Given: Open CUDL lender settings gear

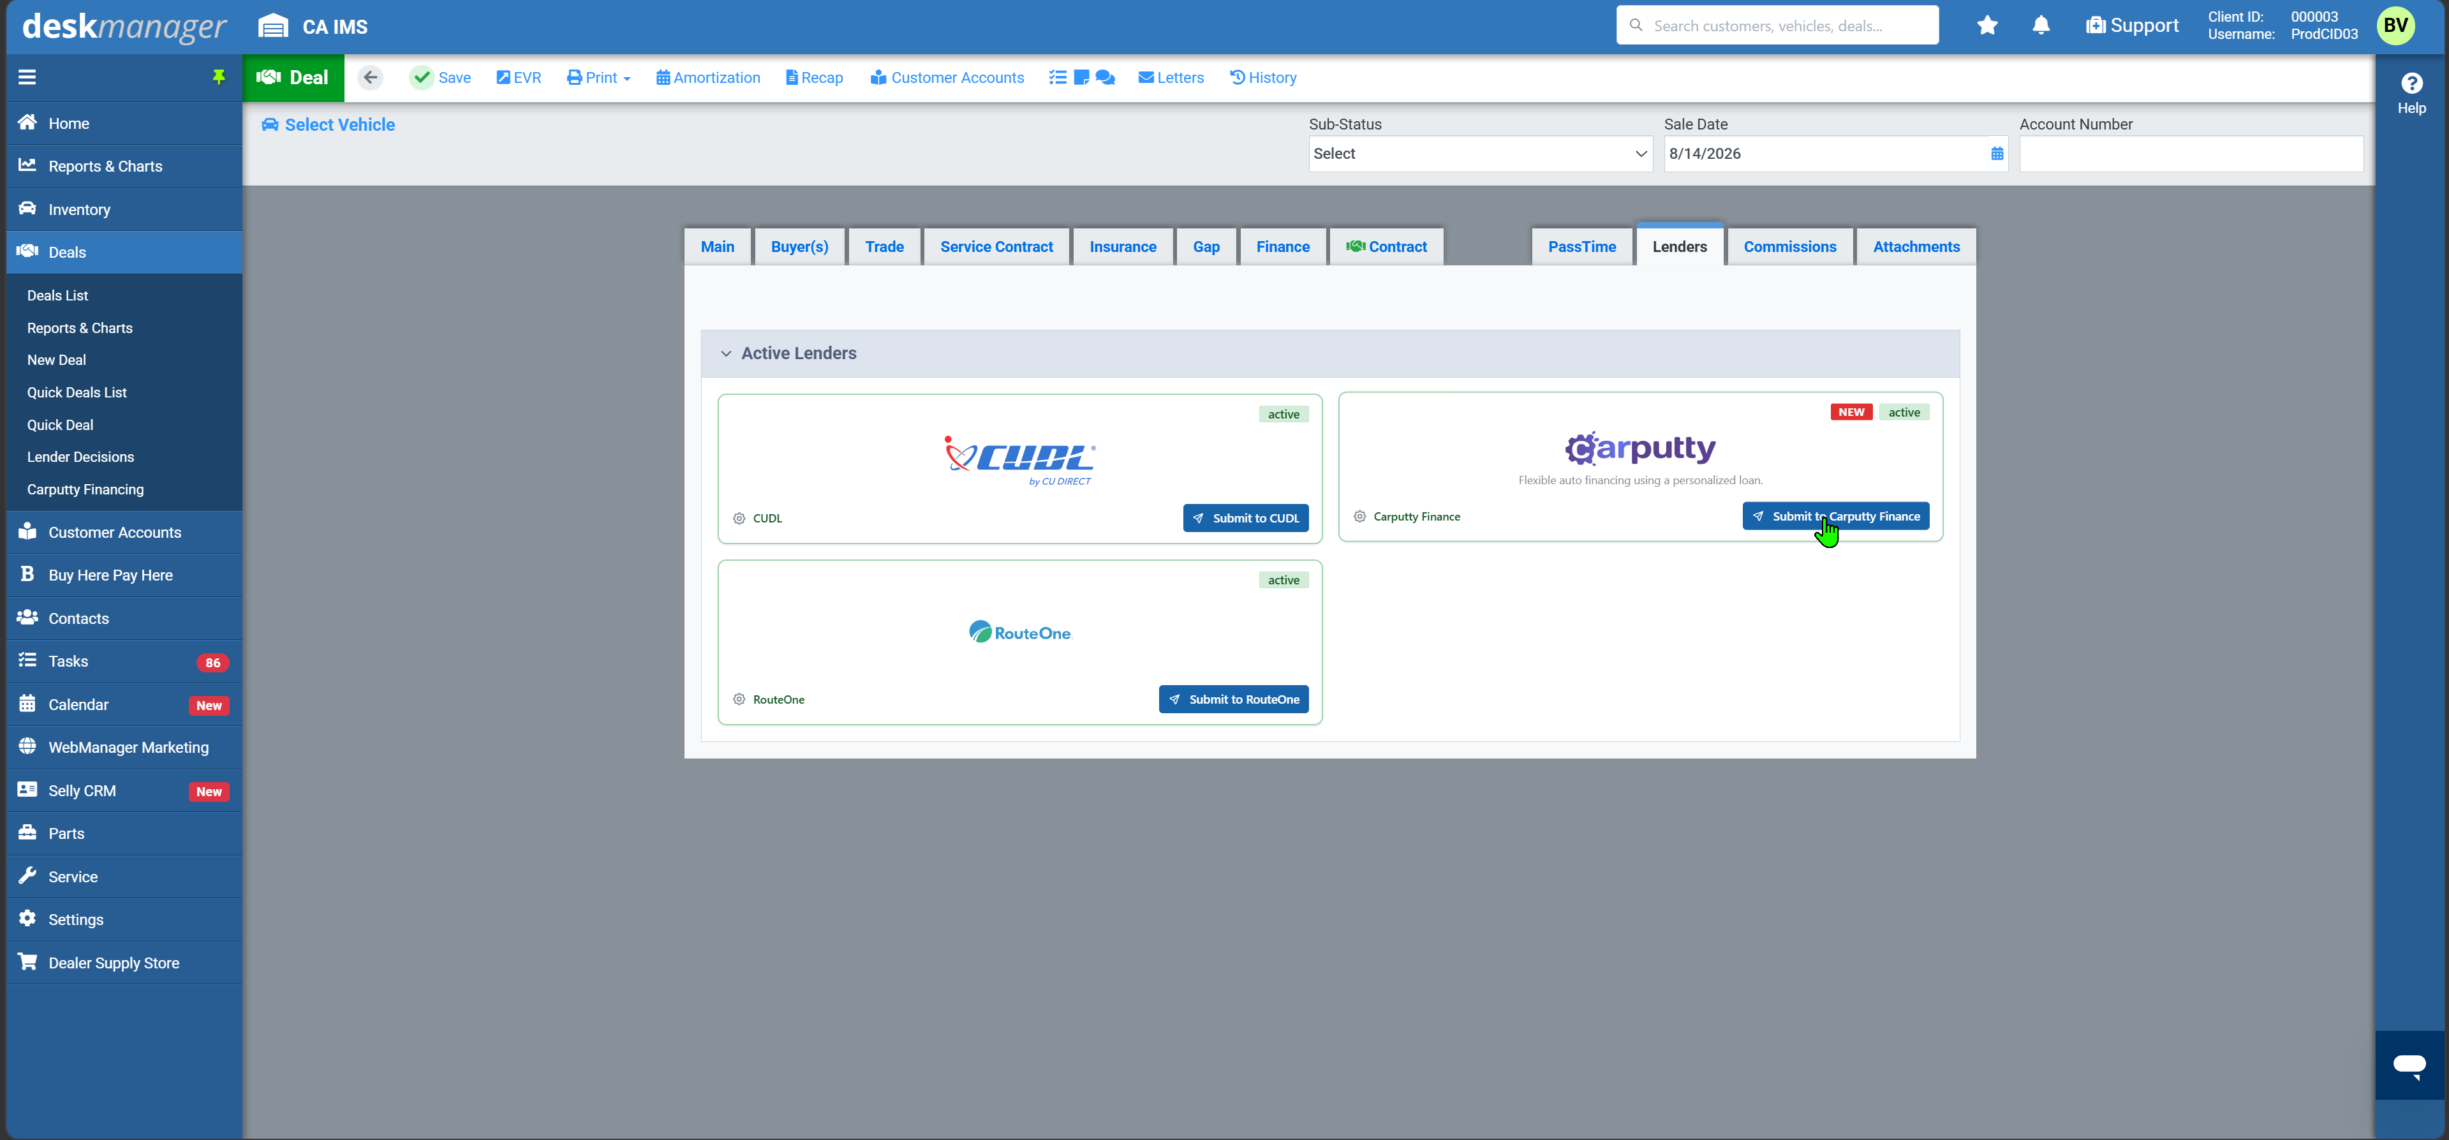Looking at the screenshot, I should click(x=739, y=518).
